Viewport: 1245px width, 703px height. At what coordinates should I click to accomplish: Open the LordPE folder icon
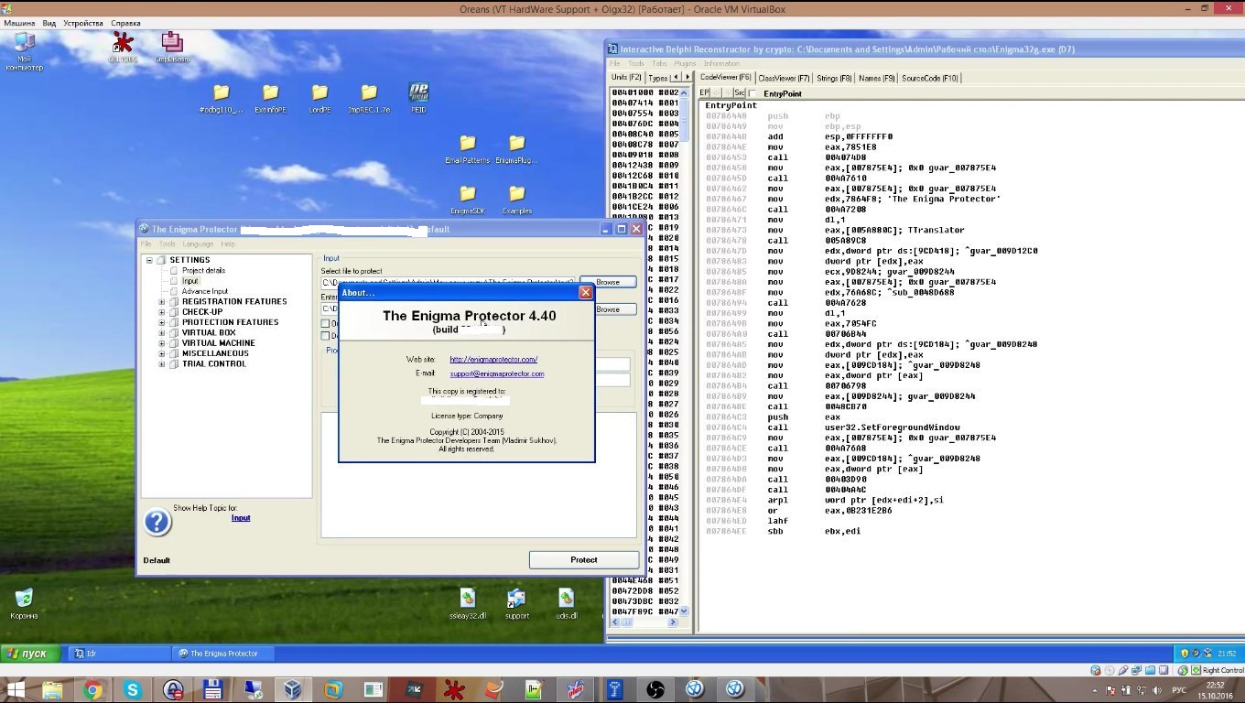pyautogui.click(x=319, y=93)
